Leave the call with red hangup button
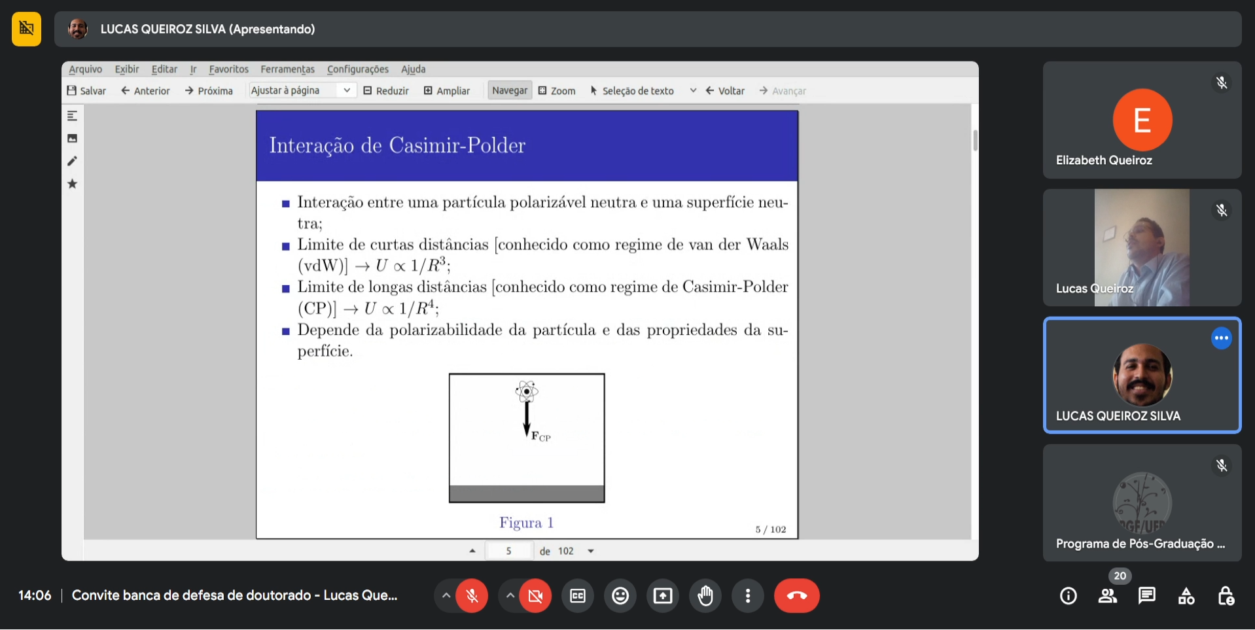The height and width of the screenshot is (630, 1255). pyautogui.click(x=797, y=596)
